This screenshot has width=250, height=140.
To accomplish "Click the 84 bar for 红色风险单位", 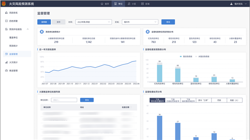I will (160, 72).
